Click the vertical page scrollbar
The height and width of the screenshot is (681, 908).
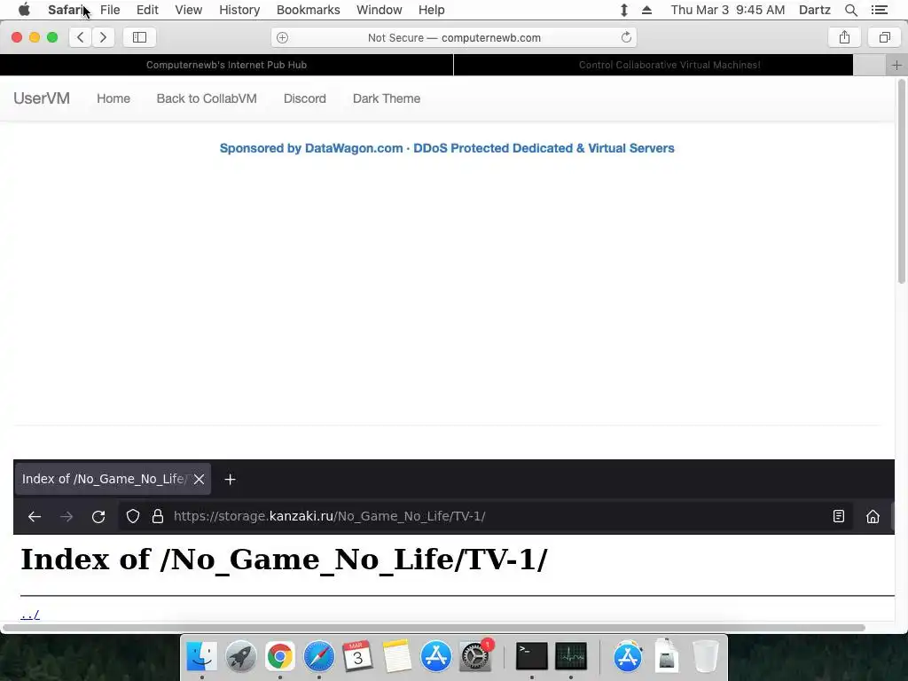(x=902, y=183)
